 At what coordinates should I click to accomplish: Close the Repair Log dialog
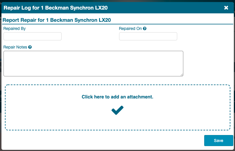(226, 8)
